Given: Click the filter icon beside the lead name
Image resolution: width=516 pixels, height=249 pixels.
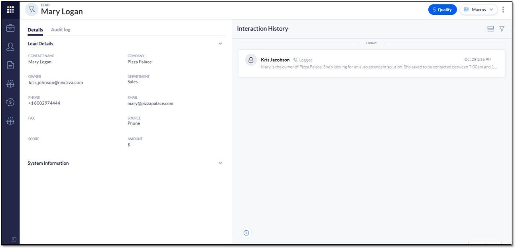Looking at the screenshot, I should [32, 9].
